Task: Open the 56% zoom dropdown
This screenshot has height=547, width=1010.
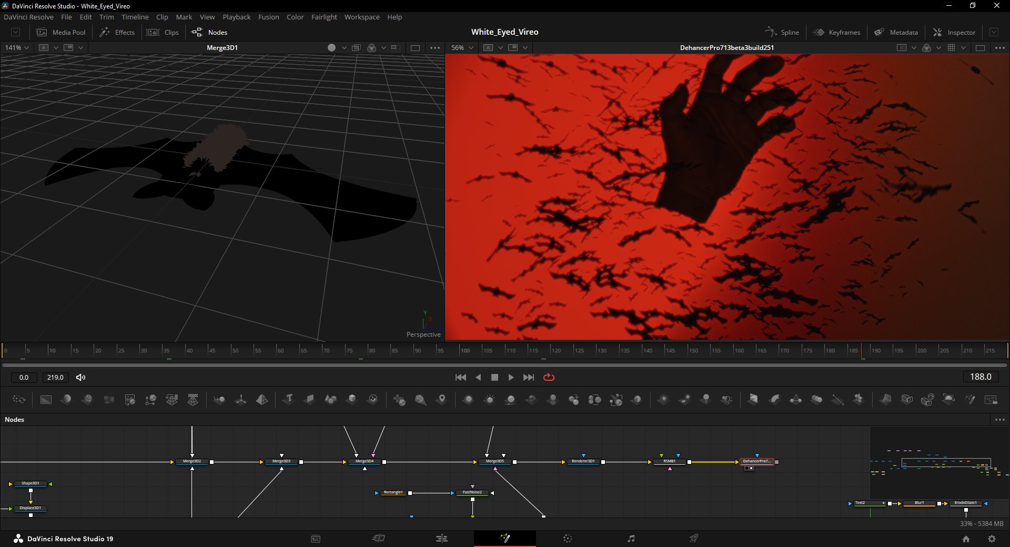Action: pos(462,47)
